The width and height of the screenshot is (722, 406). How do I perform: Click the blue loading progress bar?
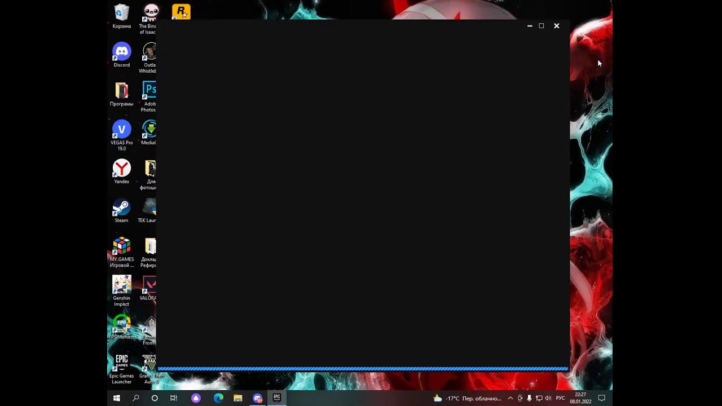(x=363, y=369)
